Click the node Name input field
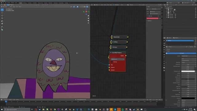The width and height of the screenshot is (197, 111). point(155,12)
